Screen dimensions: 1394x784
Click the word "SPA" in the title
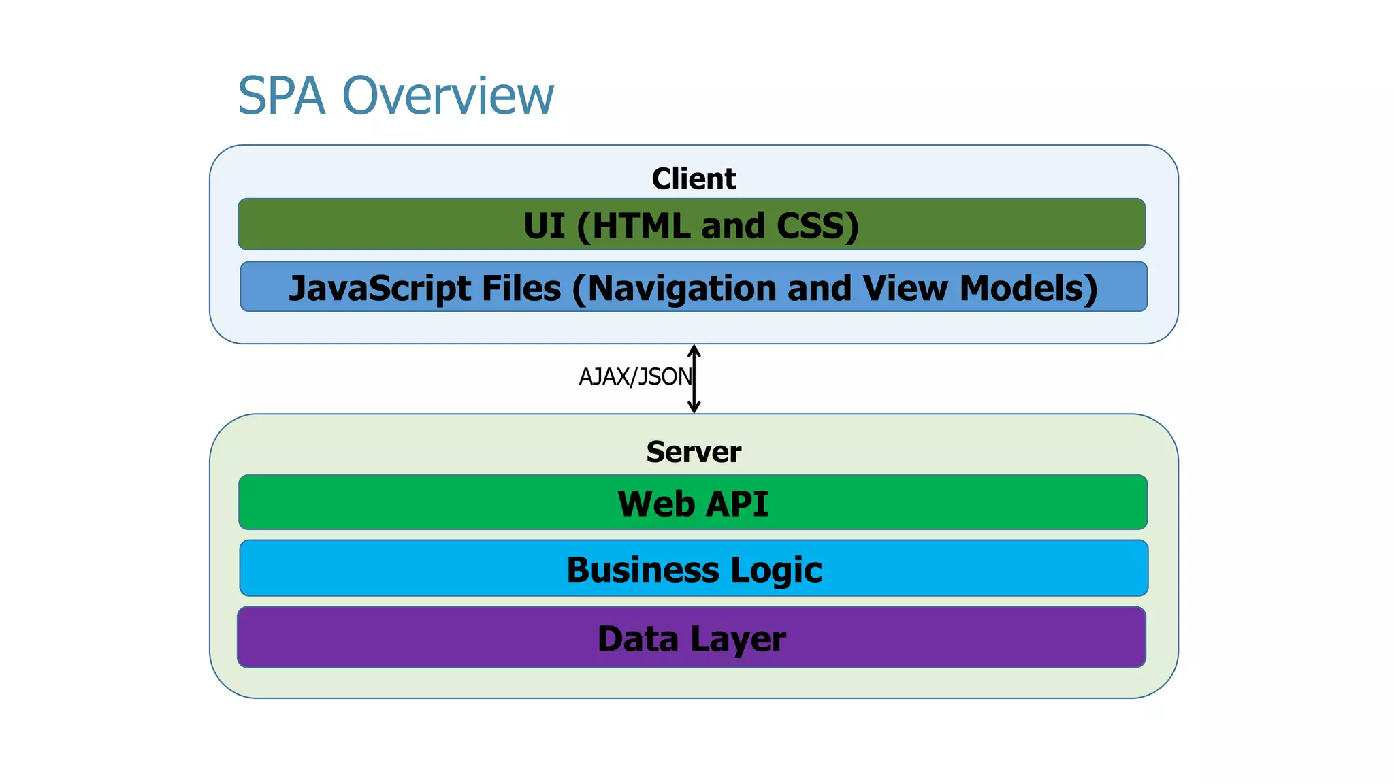[x=281, y=96]
